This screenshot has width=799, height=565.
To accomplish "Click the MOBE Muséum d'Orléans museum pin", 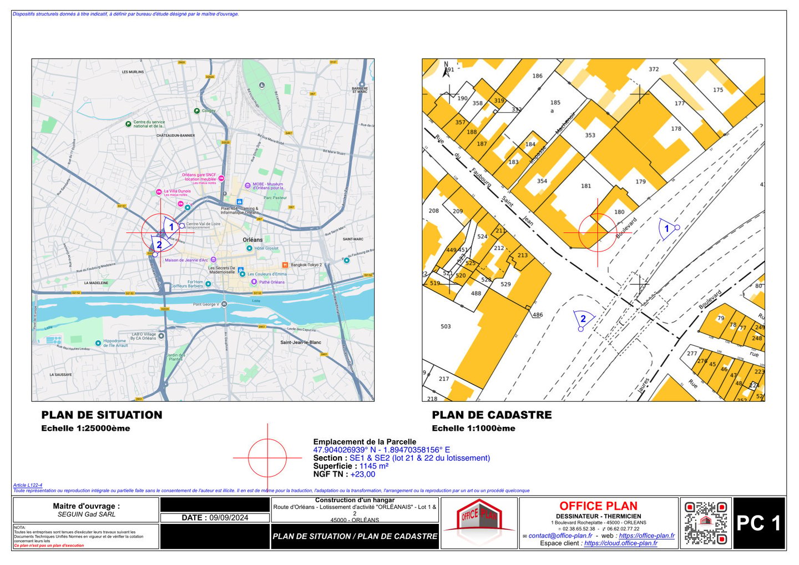I will click(x=247, y=185).
